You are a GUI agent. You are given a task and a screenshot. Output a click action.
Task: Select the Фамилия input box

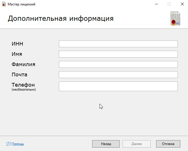118,64
